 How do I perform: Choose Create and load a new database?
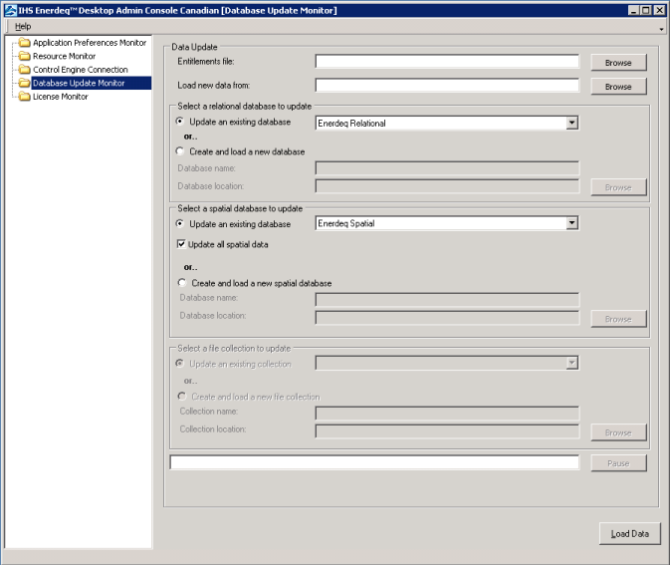tap(180, 151)
